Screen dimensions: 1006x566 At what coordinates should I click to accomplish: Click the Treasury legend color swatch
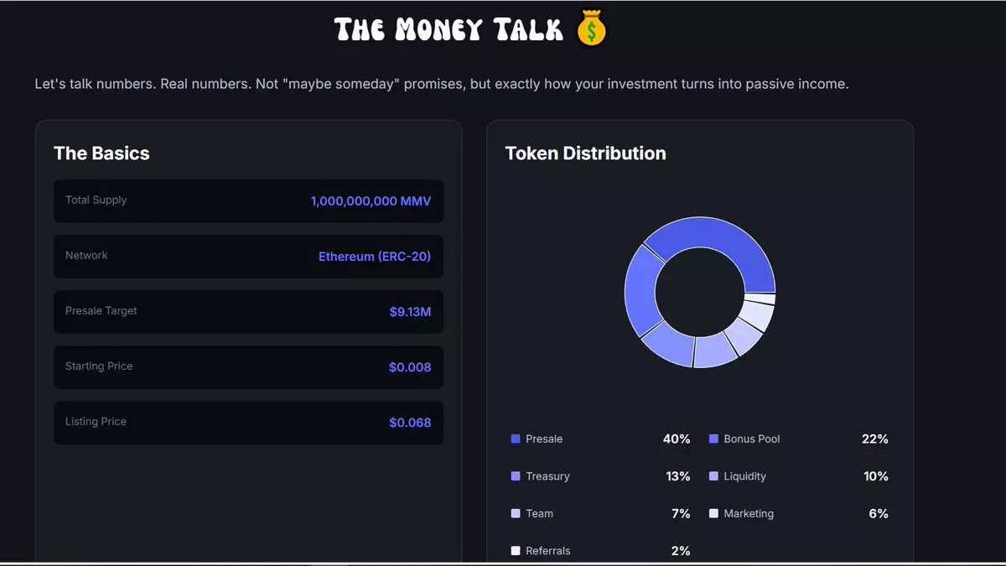click(516, 476)
